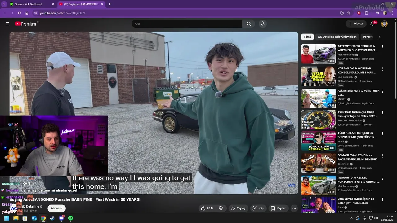
Task: Go back in browser history
Action: pos(4,13)
